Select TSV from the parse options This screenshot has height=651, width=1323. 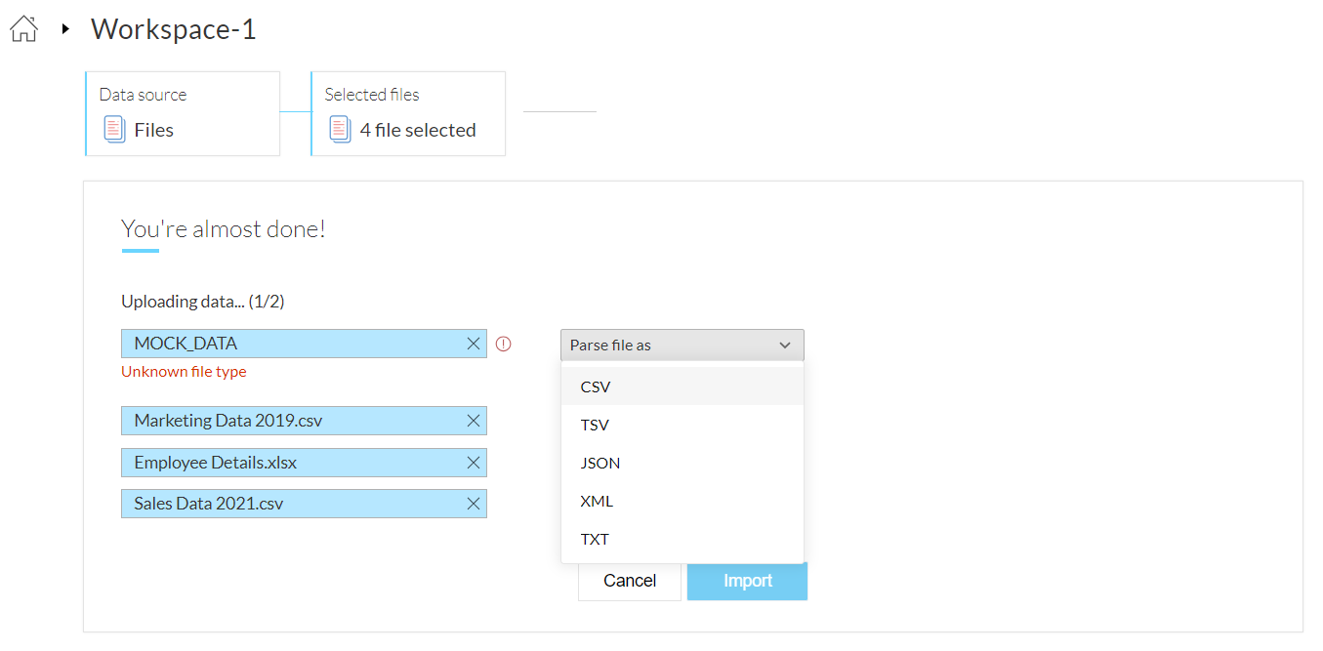click(x=595, y=425)
